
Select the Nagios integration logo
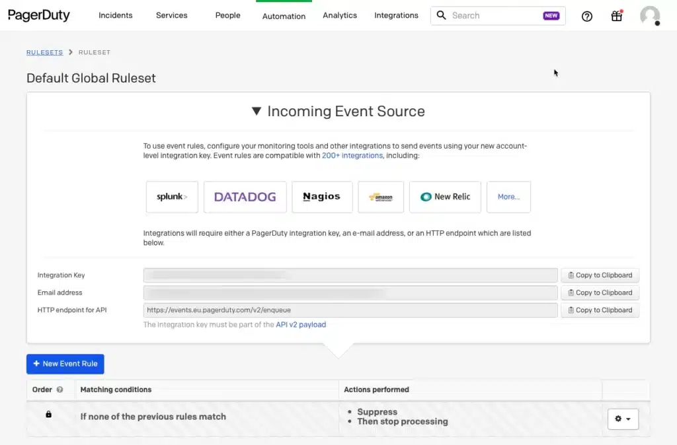tap(322, 197)
